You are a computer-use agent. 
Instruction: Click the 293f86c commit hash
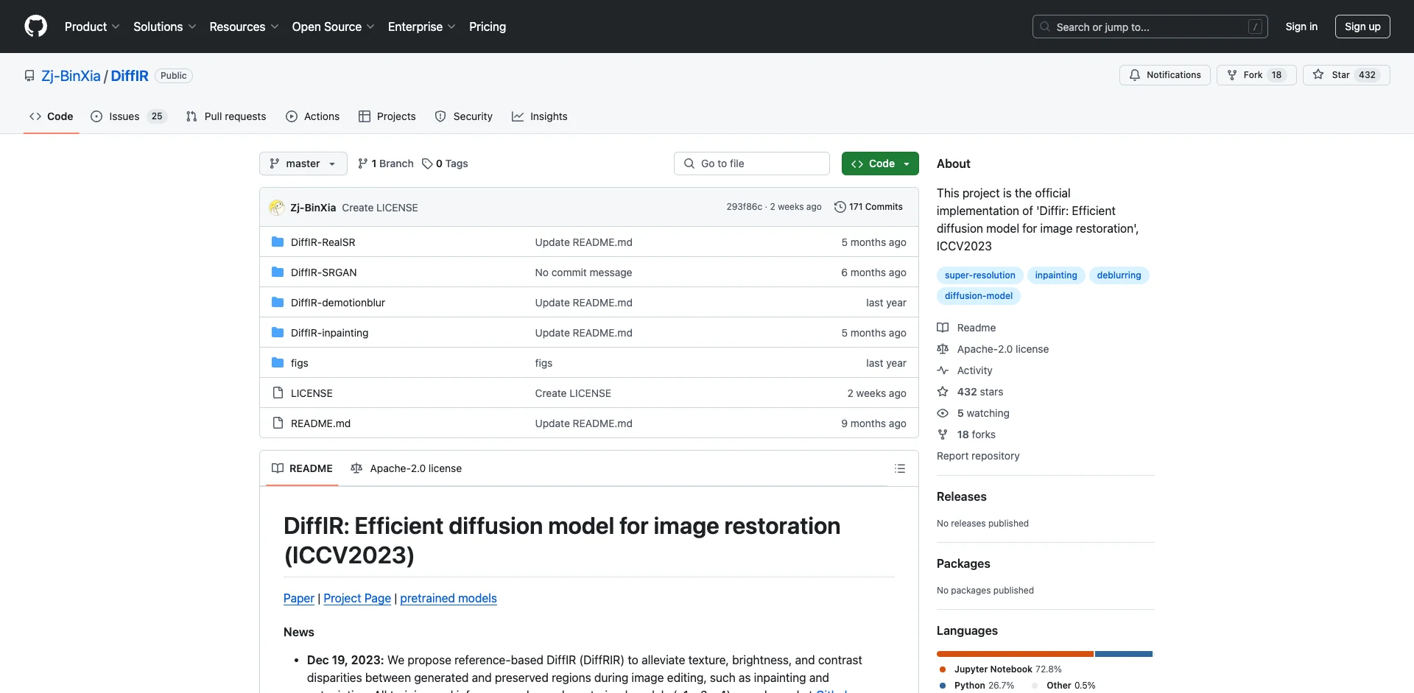point(744,207)
